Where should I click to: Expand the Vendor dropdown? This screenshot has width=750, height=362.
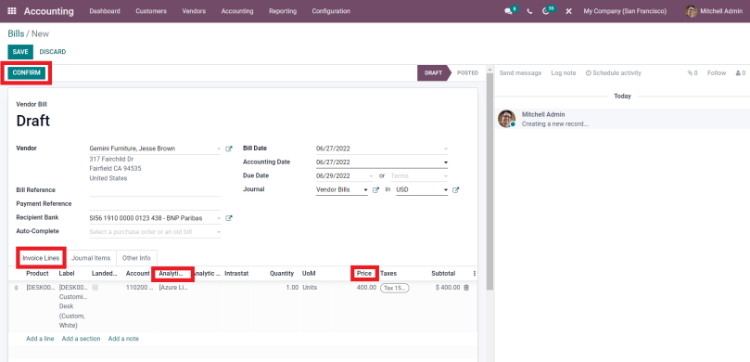(x=219, y=149)
